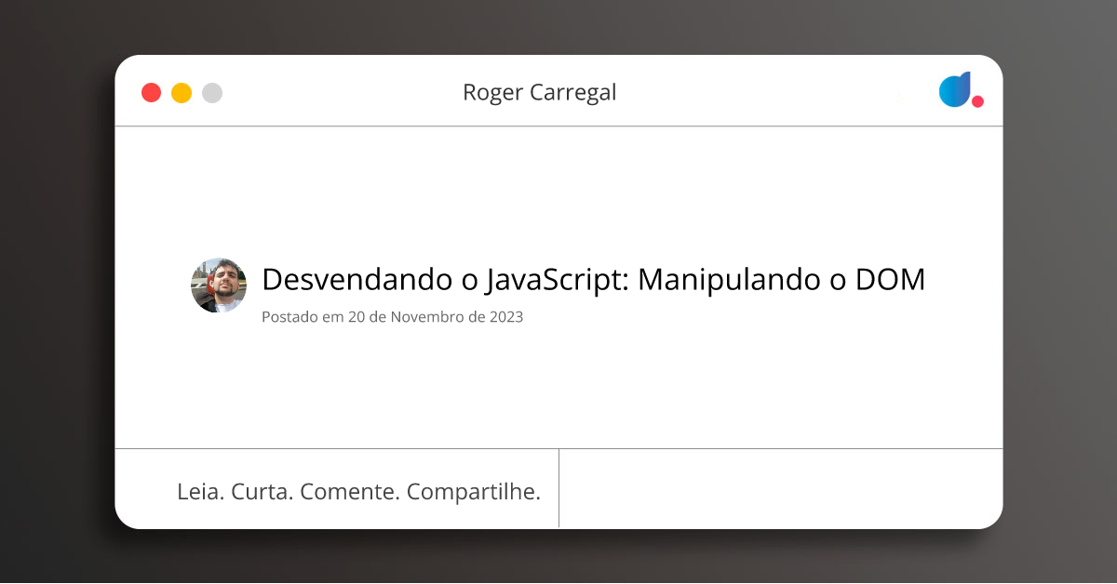1117x584 pixels.
Task: Click the word "Leia." in the footer
Action: coord(200,492)
